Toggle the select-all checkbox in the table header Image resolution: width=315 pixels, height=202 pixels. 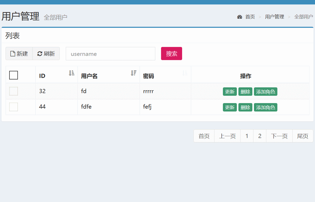(x=13, y=75)
